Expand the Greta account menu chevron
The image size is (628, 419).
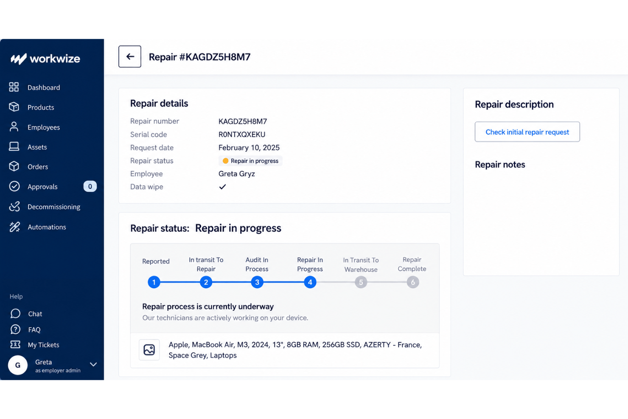[93, 364]
